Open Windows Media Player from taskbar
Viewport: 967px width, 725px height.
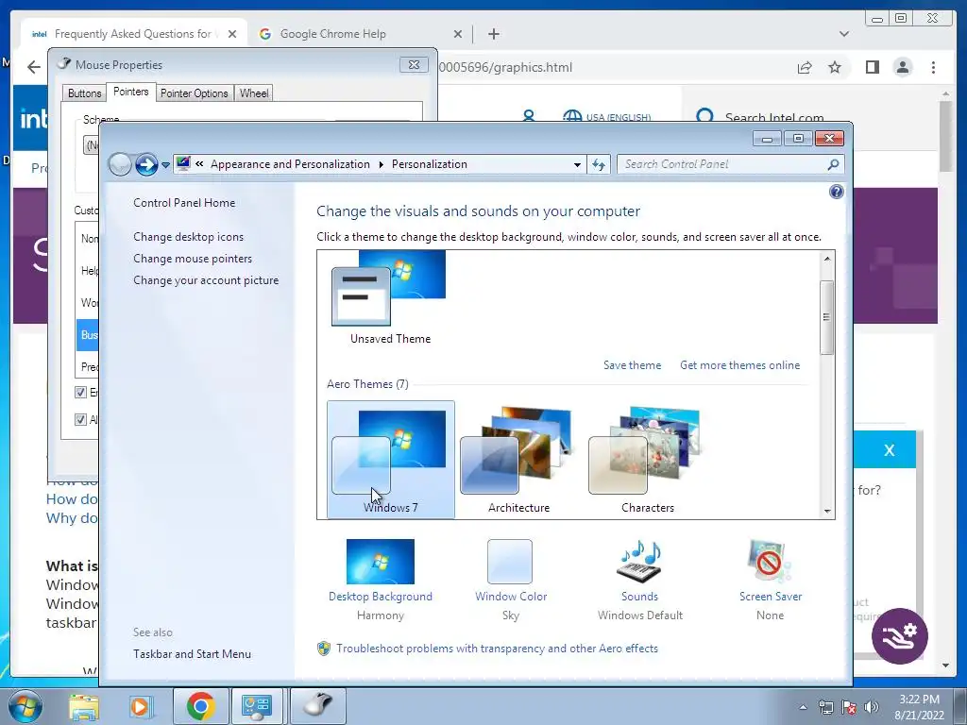tap(140, 707)
